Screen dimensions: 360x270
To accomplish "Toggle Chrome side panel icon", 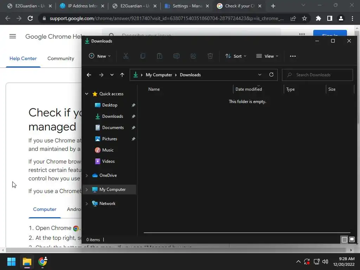I will 330,18.
